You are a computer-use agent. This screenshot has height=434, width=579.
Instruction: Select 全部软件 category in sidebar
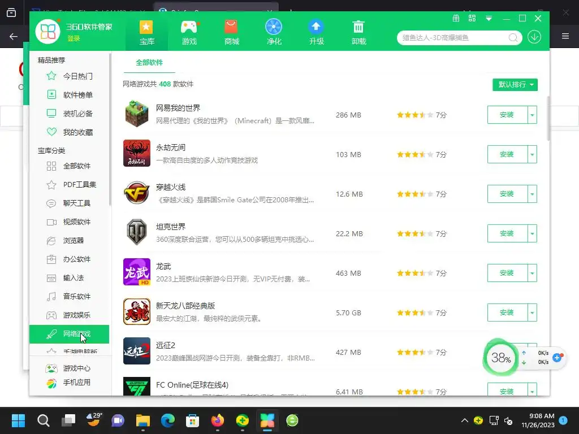(x=70, y=166)
